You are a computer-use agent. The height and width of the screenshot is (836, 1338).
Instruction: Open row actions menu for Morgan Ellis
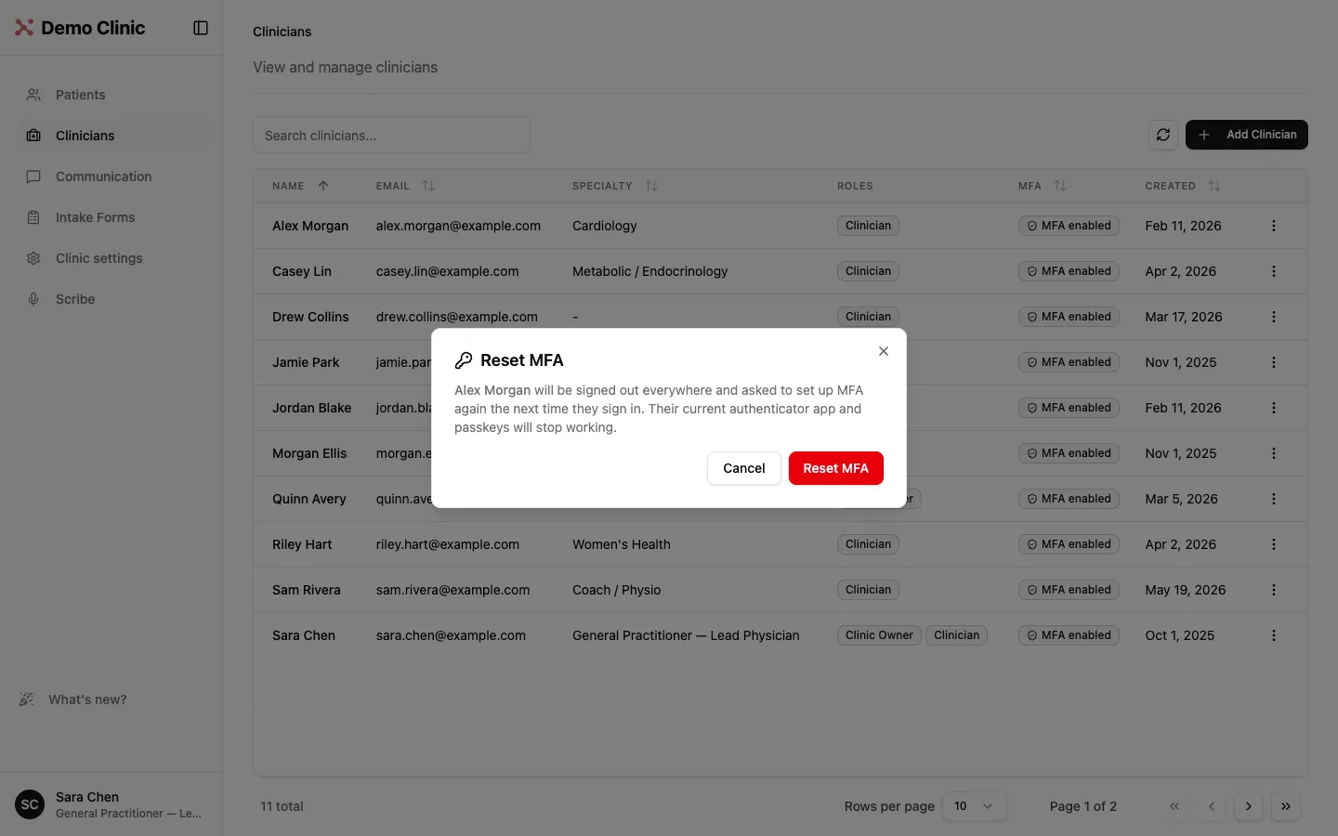pos(1274,453)
